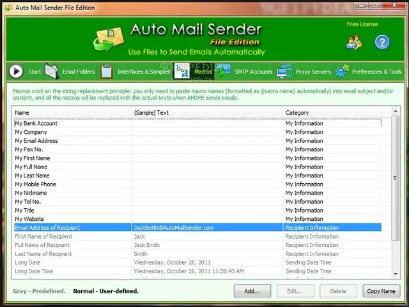409x307 pixels.
Task: Click the Start play icon
Action: tap(16, 71)
